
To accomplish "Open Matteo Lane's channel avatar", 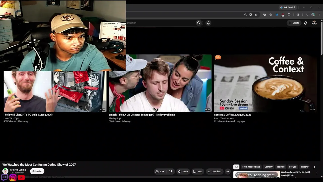I will pos(5,171).
